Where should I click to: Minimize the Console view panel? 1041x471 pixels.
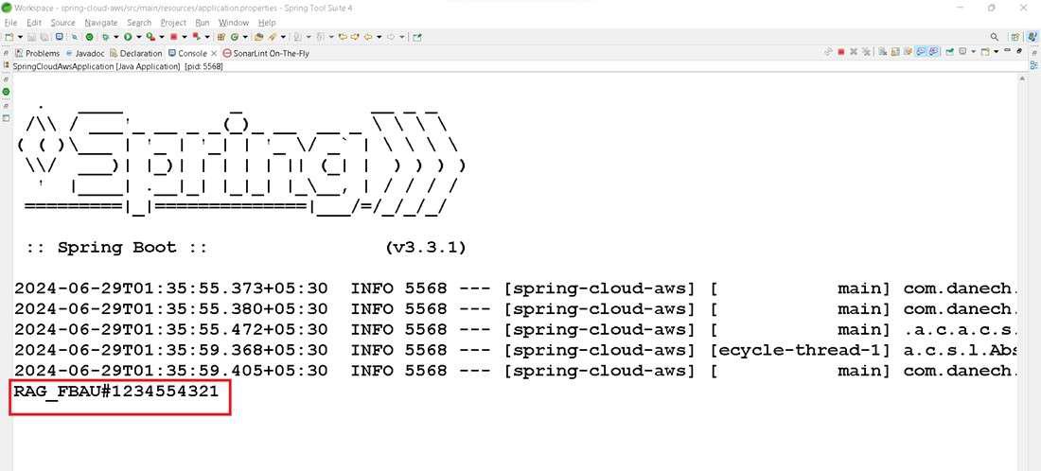tap(1007, 50)
